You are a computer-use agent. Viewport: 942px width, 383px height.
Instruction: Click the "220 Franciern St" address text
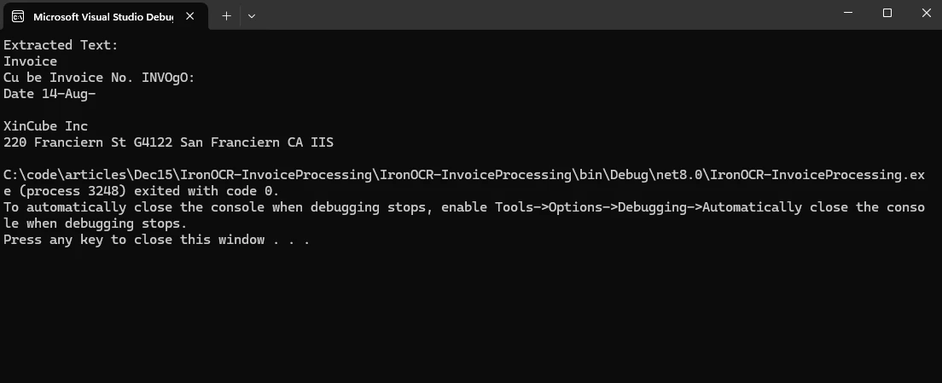pyautogui.click(x=65, y=142)
